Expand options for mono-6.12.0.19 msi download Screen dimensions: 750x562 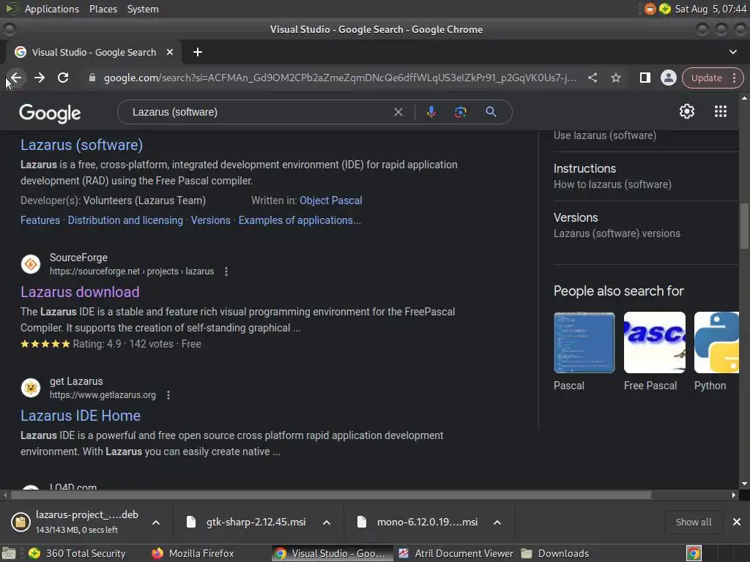tap(497, 522)
